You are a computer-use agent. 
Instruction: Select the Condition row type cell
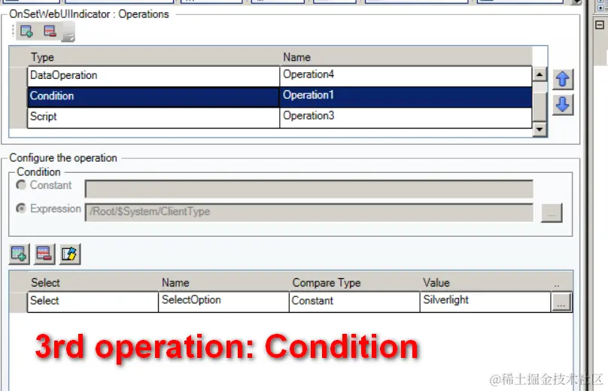tap(154, 96)
